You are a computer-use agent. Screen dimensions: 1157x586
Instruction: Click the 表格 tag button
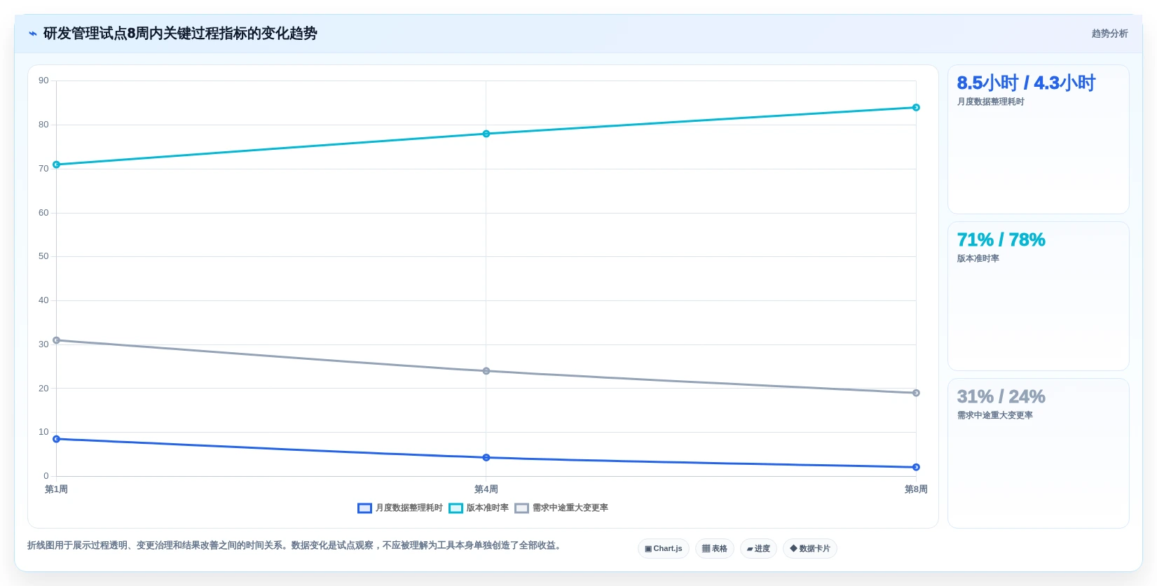pyautogui.click(x=715, y=549)
